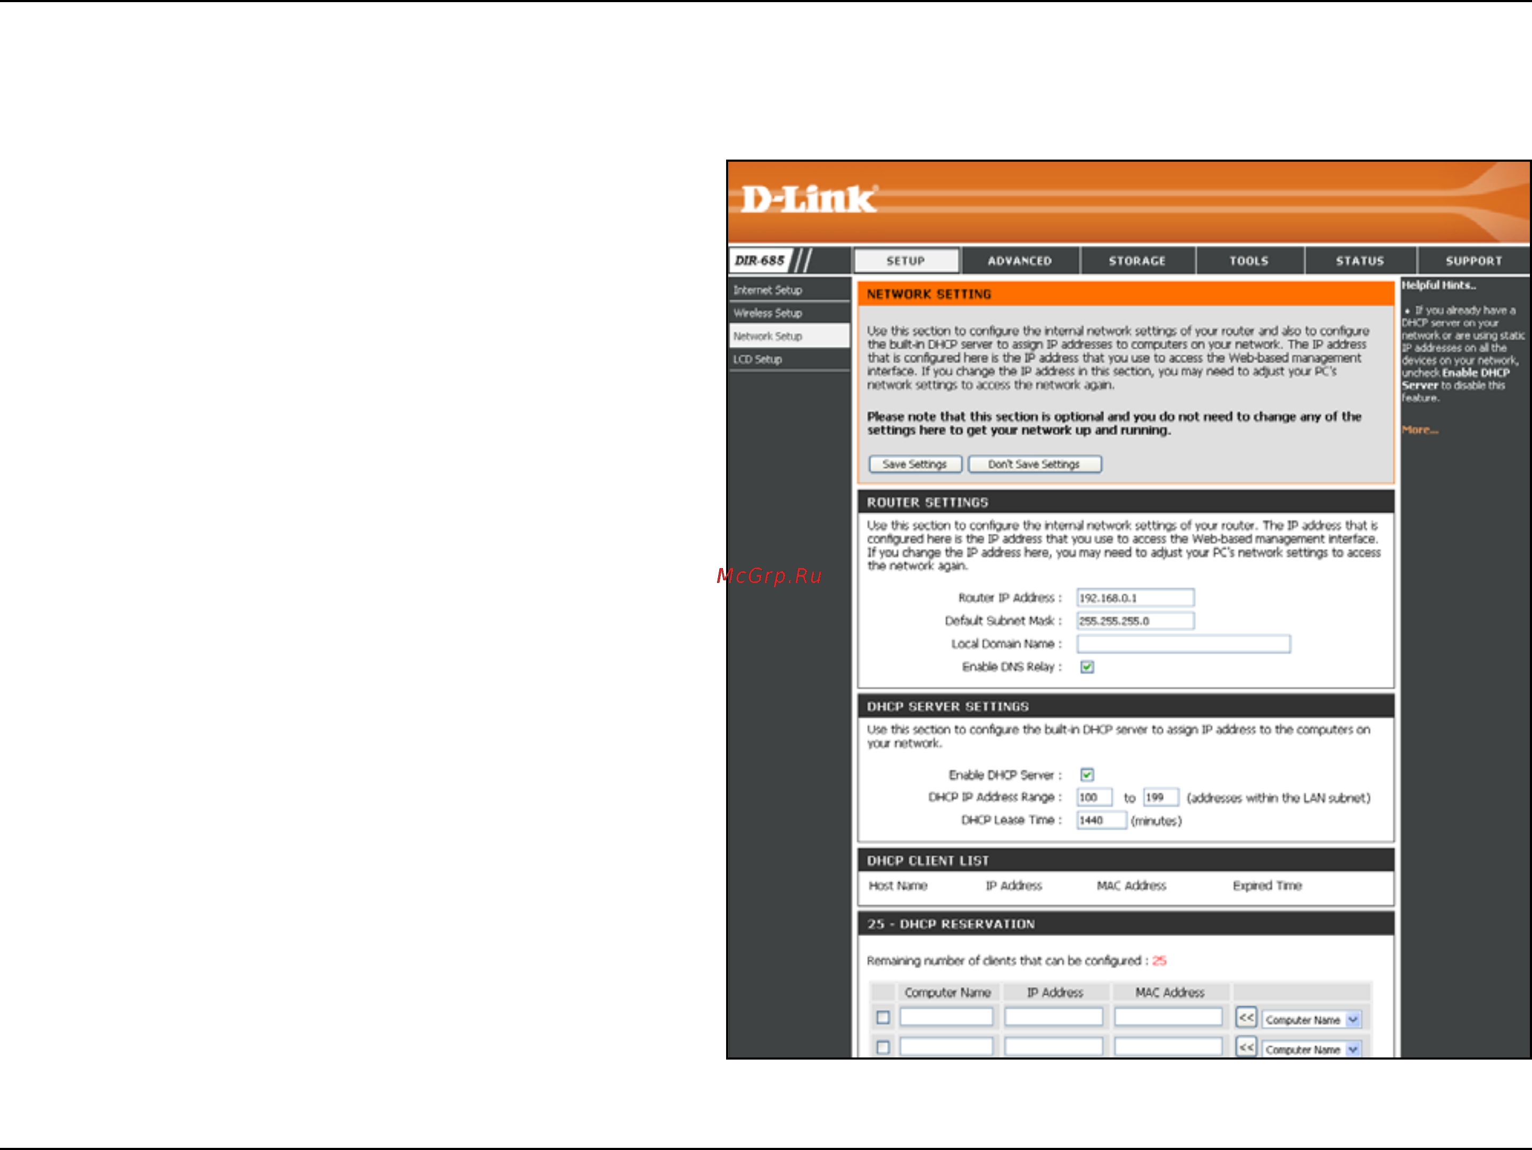1532x1150 pixels.
Task: Open first row Computer Name dropdown
Action: click(1312, 1020)
